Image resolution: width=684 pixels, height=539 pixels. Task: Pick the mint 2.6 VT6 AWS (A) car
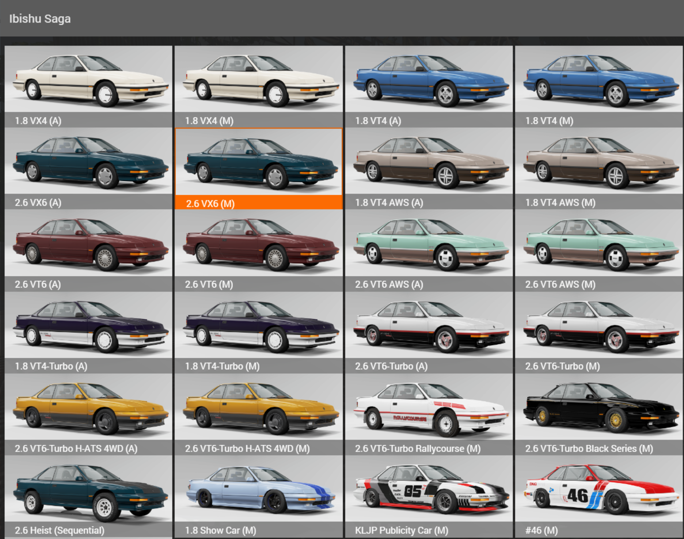click(429, 251)
